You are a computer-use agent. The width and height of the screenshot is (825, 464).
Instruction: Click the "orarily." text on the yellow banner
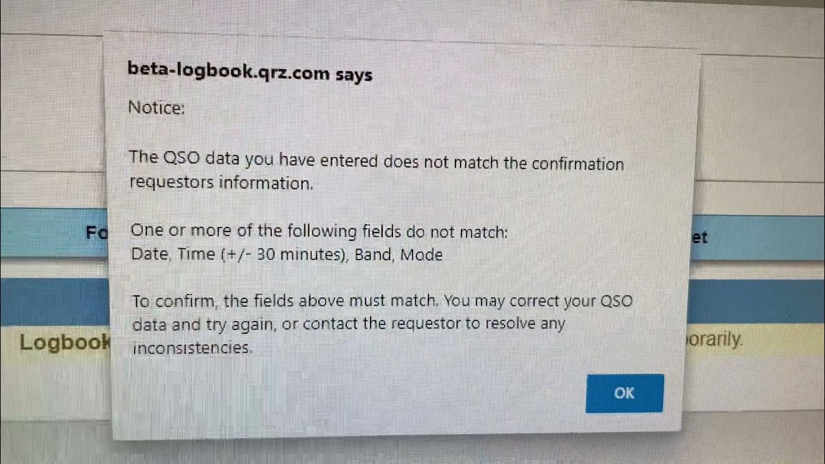click(x=714, y=339)
